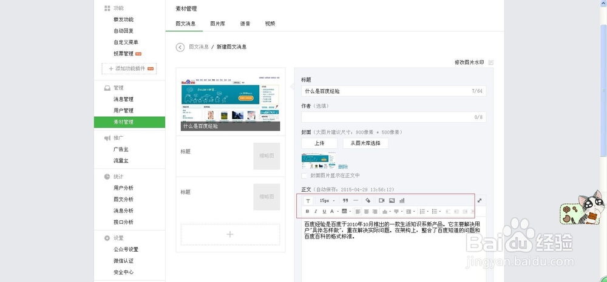Screen dimensions: 607x282
Task: Open 自动回复 in the sidebar
Action: click(x=123, y=31)
